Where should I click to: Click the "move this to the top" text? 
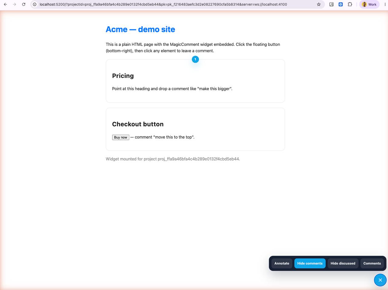[162, 137]
